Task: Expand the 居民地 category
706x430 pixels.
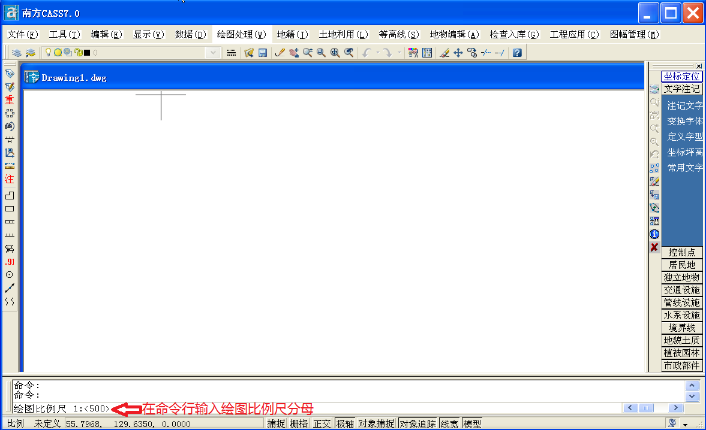Action: (681, 265)
